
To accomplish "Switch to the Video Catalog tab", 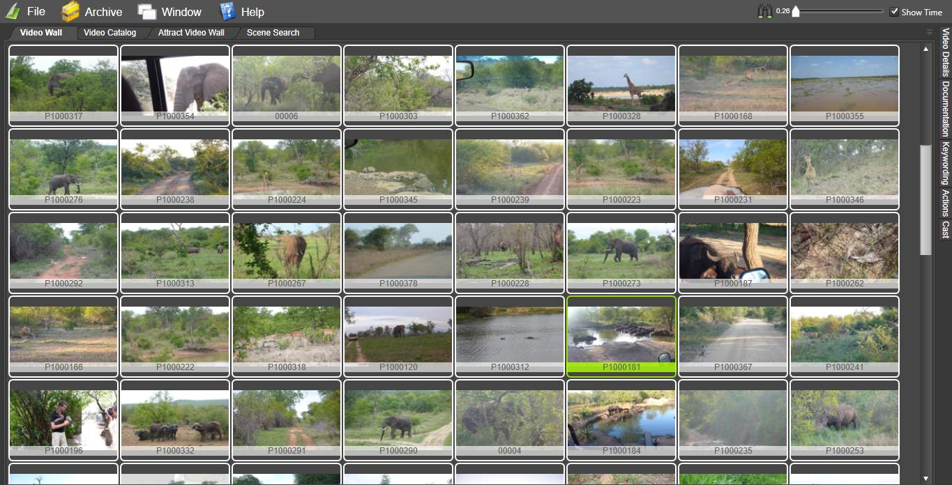I will pos(109,33).
